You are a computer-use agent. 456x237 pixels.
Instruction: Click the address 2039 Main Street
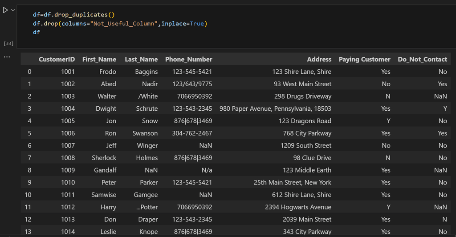click(307, 220)
